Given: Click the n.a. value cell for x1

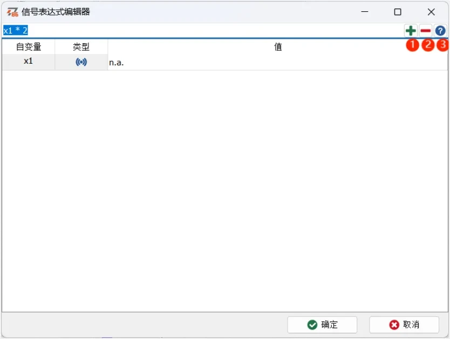Looking at the screenshot, I should pos(277,62).
